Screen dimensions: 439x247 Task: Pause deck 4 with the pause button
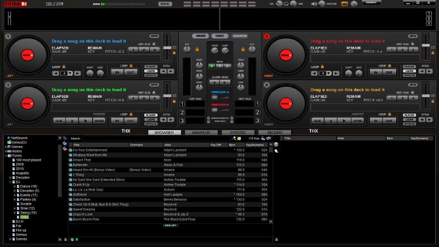pyautogui.click(x=330, y=120)
